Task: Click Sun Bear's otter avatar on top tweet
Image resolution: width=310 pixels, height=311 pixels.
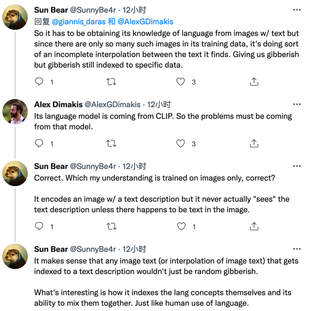Action: [15, 17]
